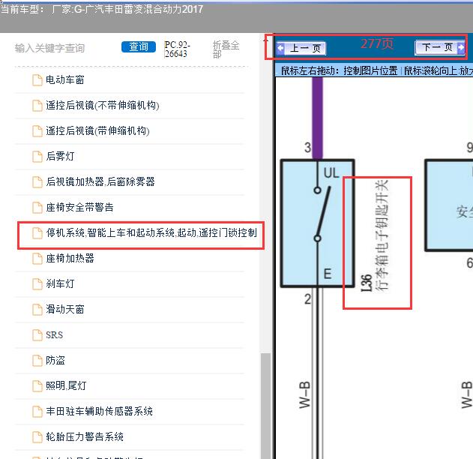Open 停机系统,智能上车和起动系统 entry
The image size is (473, 459).
click(151, 233)
